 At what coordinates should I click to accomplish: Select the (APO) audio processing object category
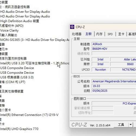(x=12, y=26)
